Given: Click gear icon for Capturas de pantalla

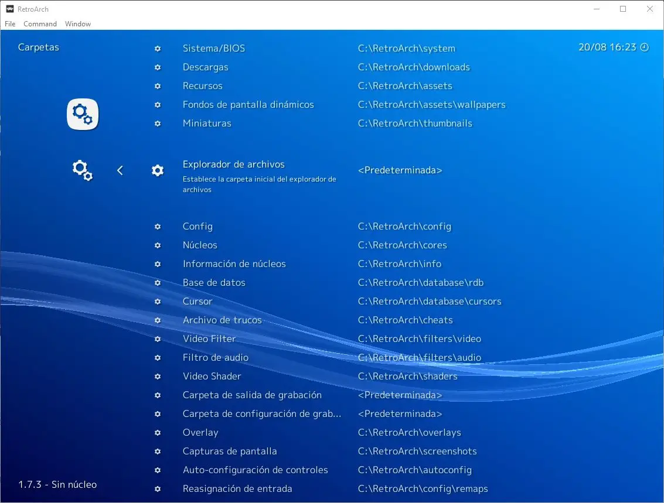Looking at the screenshot, I should tap(158, 451).
